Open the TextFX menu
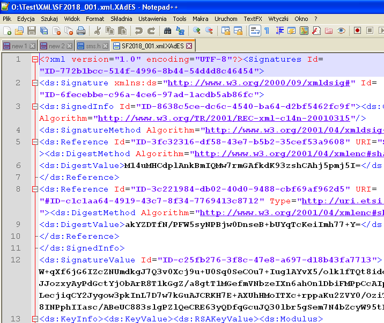The image size is (384, 323). 253,19
